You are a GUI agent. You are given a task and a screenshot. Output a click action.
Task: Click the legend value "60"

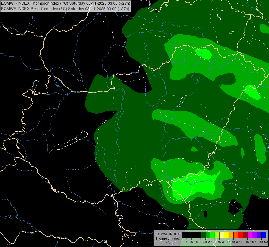click(x=266, y=242)
